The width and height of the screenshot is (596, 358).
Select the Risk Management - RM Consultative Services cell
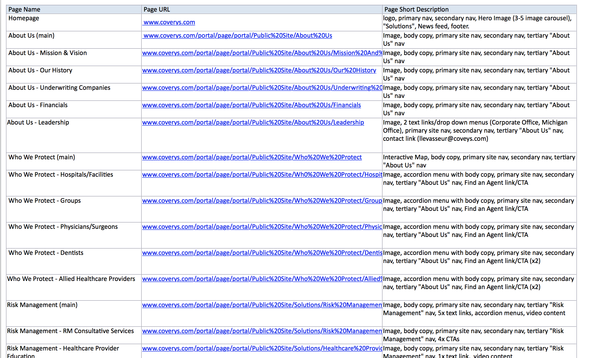point(74,335)
